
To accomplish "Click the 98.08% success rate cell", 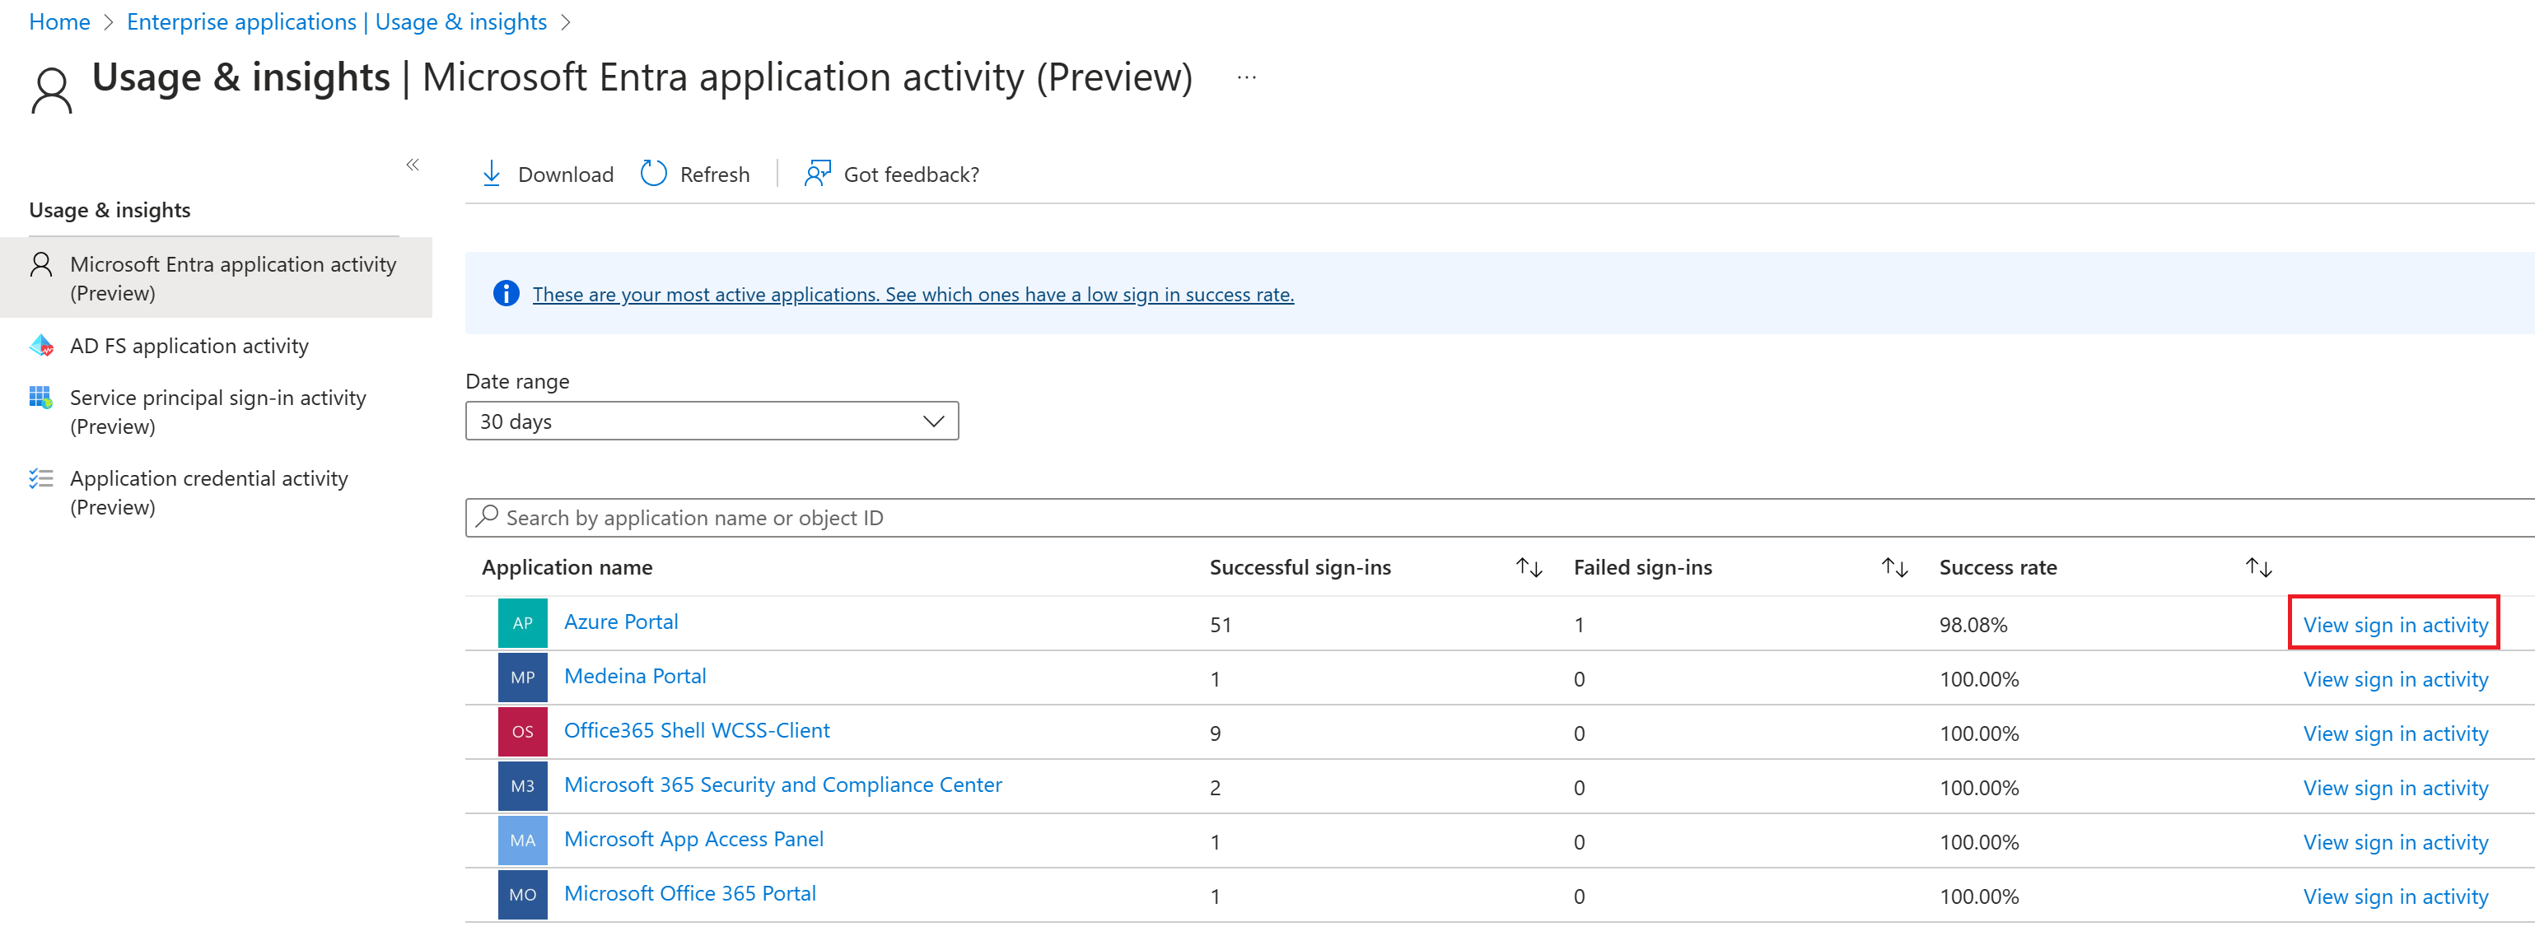I will (1973, 624).
